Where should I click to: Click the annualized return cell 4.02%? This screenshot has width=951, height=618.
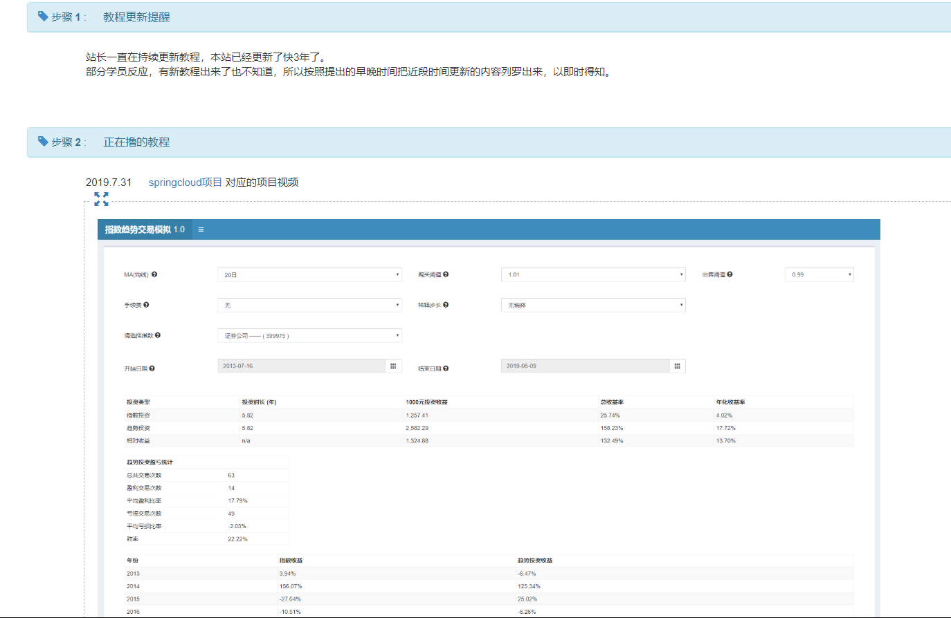pyautogui.click(x=724, y=415)
